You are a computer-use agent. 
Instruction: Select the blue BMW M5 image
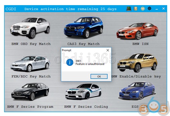click(x=137, y=91)
